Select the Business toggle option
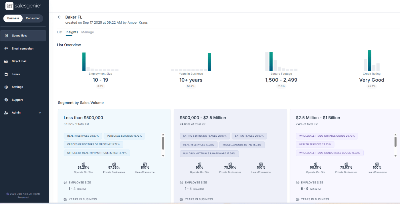This screenshot has height=204, width=400. click(x=13, y=18)
